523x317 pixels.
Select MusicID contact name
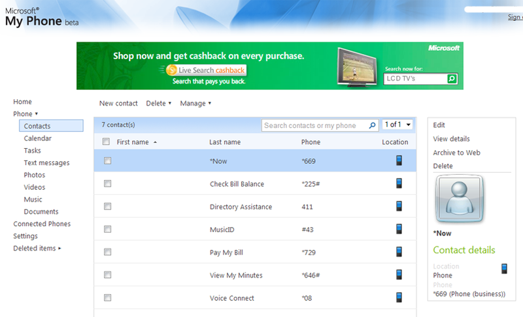point(222,230)
